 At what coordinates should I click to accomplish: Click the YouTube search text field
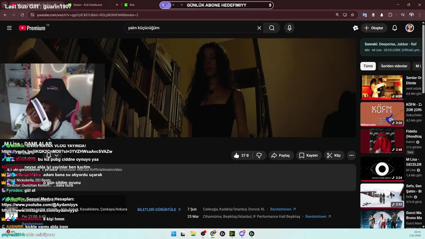point(190,28)
